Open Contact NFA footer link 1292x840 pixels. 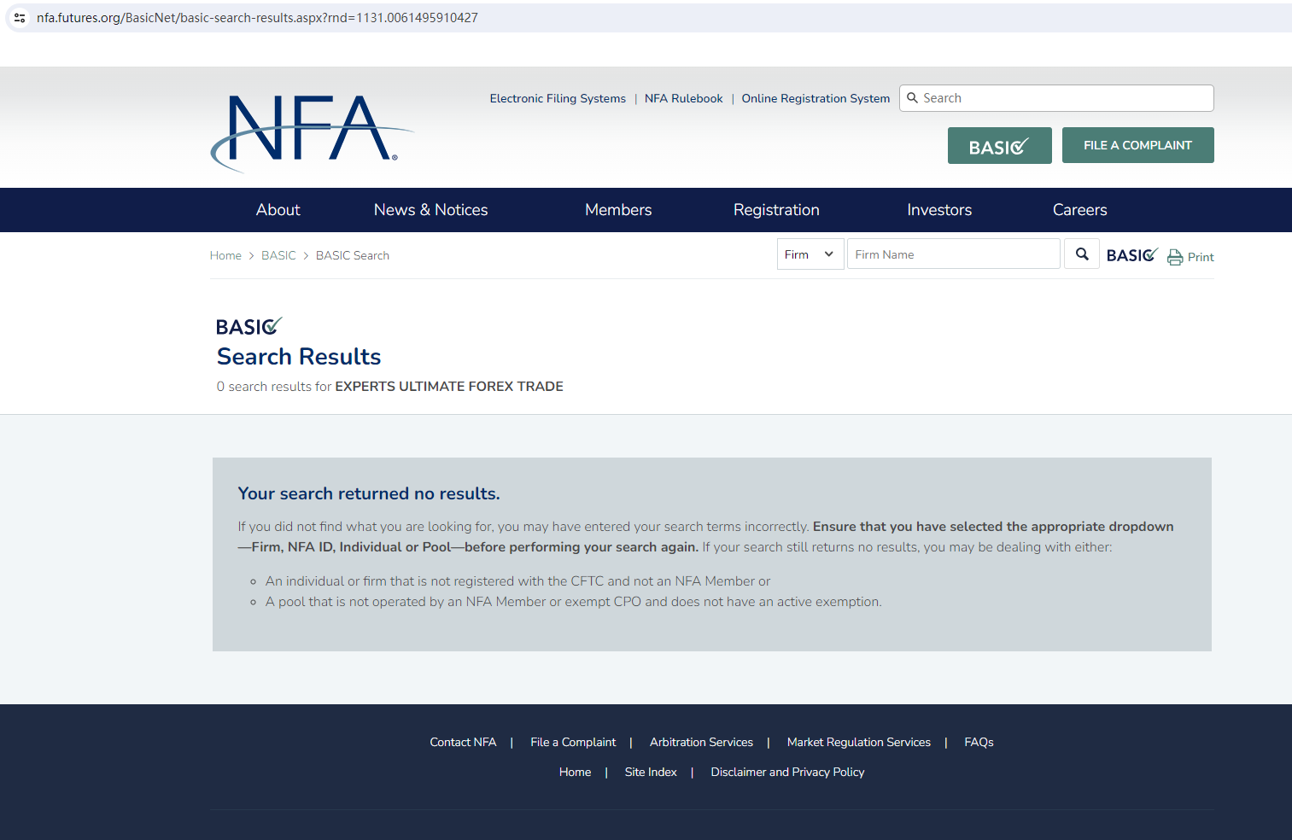pyautogui.click(x=463, y=742)
